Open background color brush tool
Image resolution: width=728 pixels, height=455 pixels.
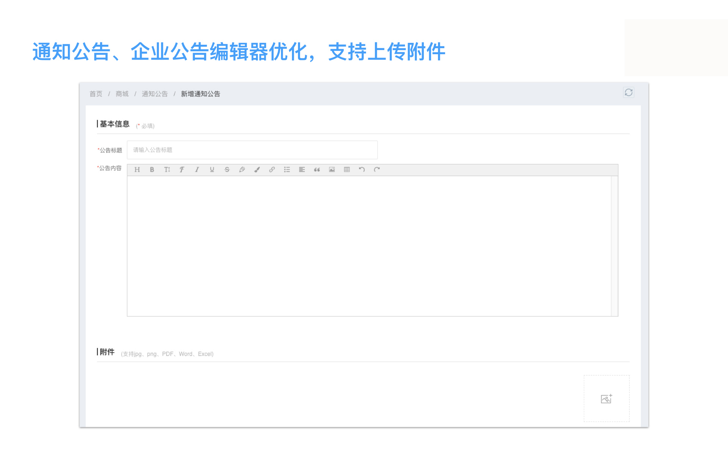click(257, 169)
